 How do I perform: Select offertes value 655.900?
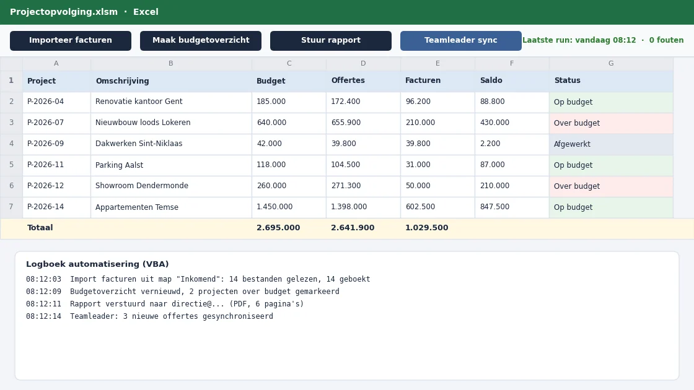coord(363,123)
